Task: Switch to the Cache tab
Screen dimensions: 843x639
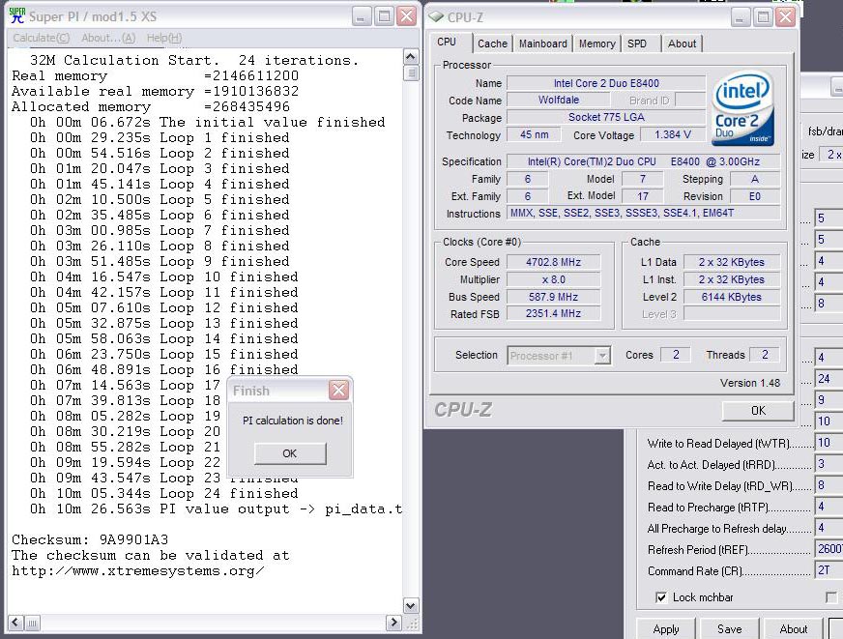Action: pyautogui.click(x=492, y=44)
